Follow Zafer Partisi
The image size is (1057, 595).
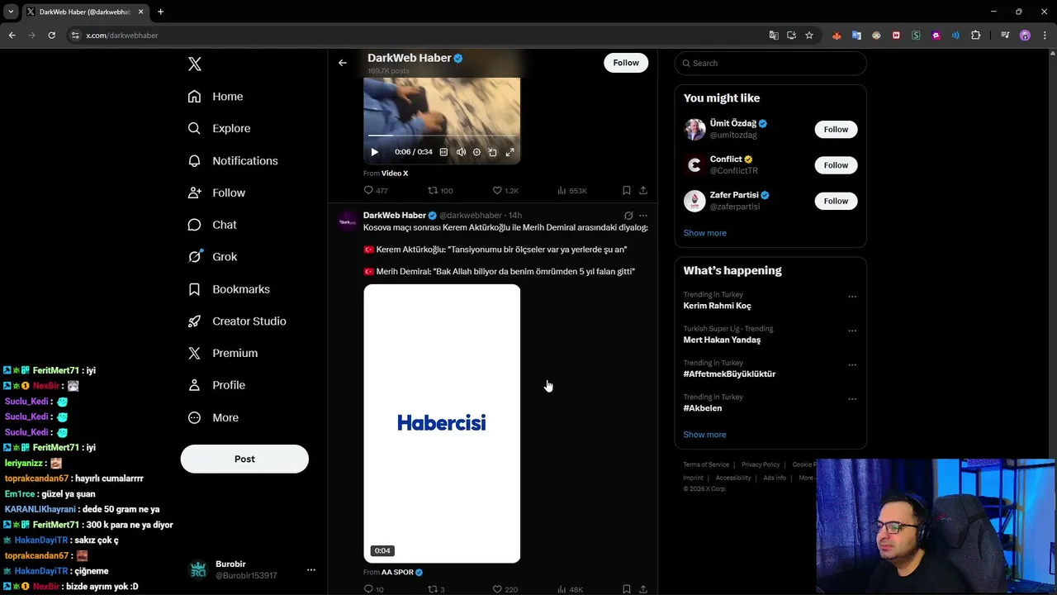point(836,201)
